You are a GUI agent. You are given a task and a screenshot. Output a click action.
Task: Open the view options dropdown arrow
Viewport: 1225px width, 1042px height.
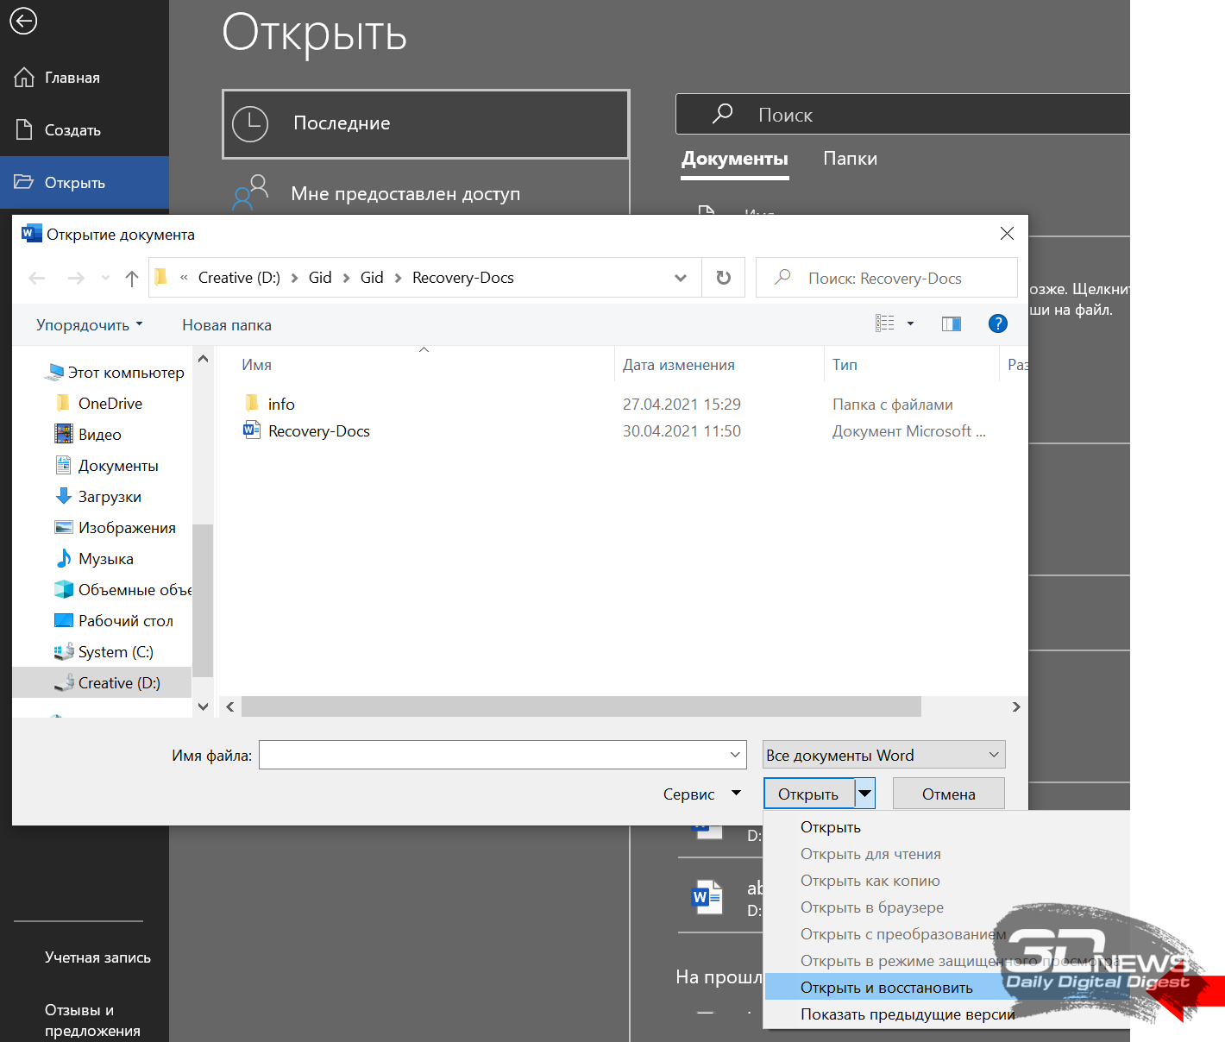(910, 323)
